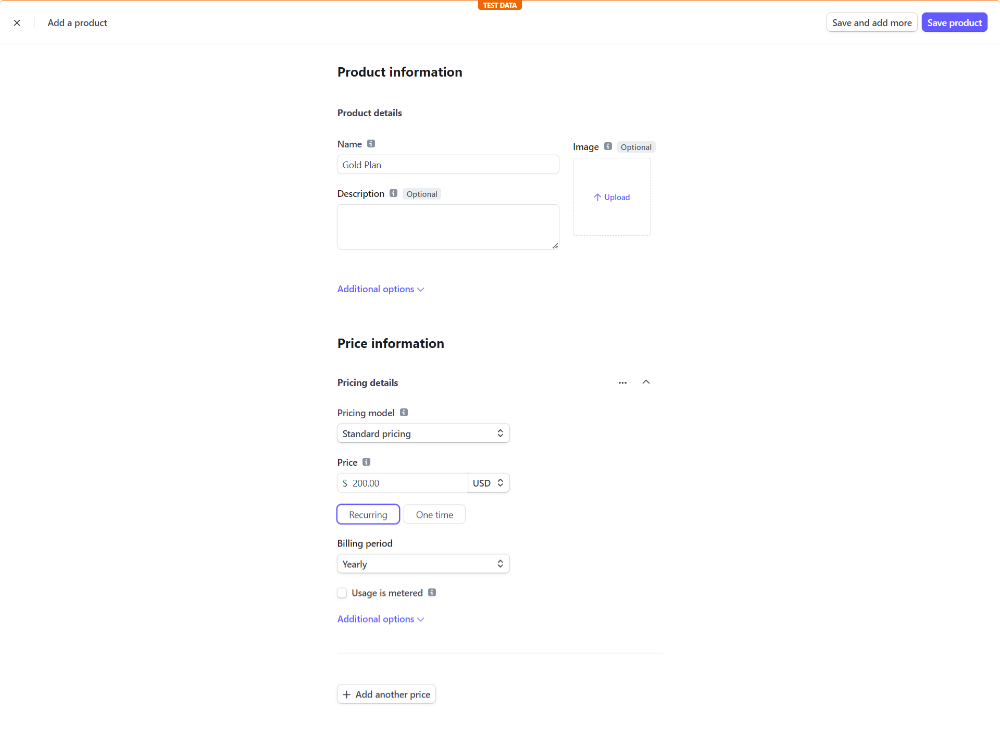
Task: Enable the Usage is metered checkbox
Action: tap(342, 593)
